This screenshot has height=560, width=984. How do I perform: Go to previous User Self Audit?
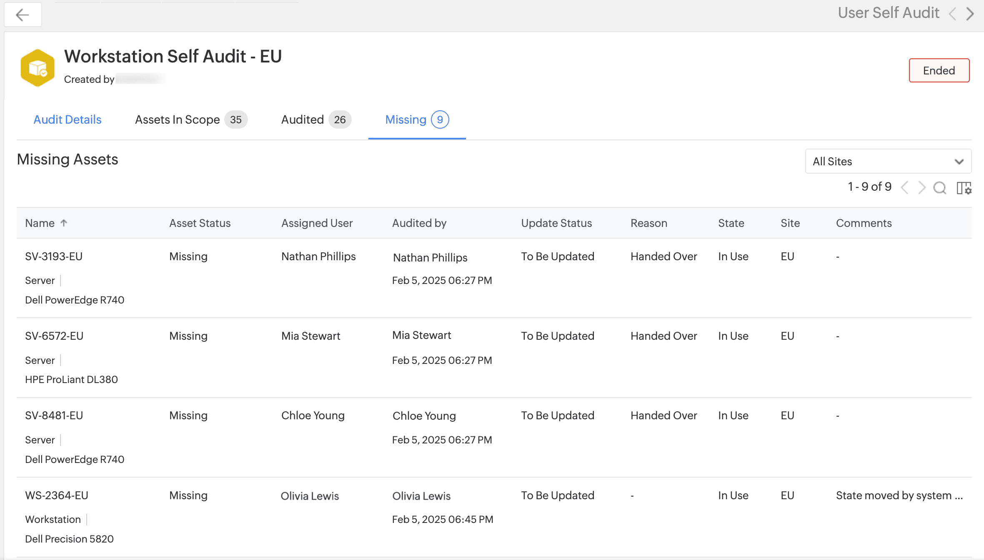[953, 14]
